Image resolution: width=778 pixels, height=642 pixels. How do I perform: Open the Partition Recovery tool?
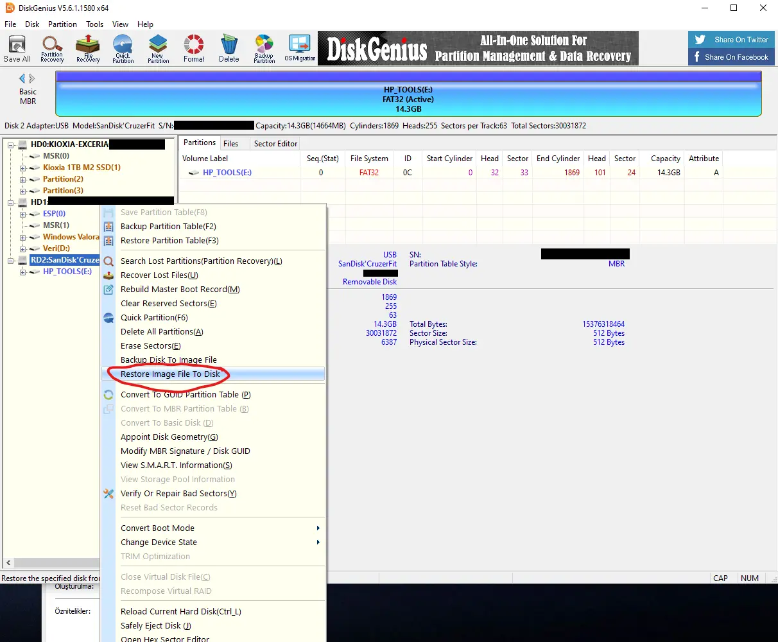pyautogui.click(x=52, y=49)
